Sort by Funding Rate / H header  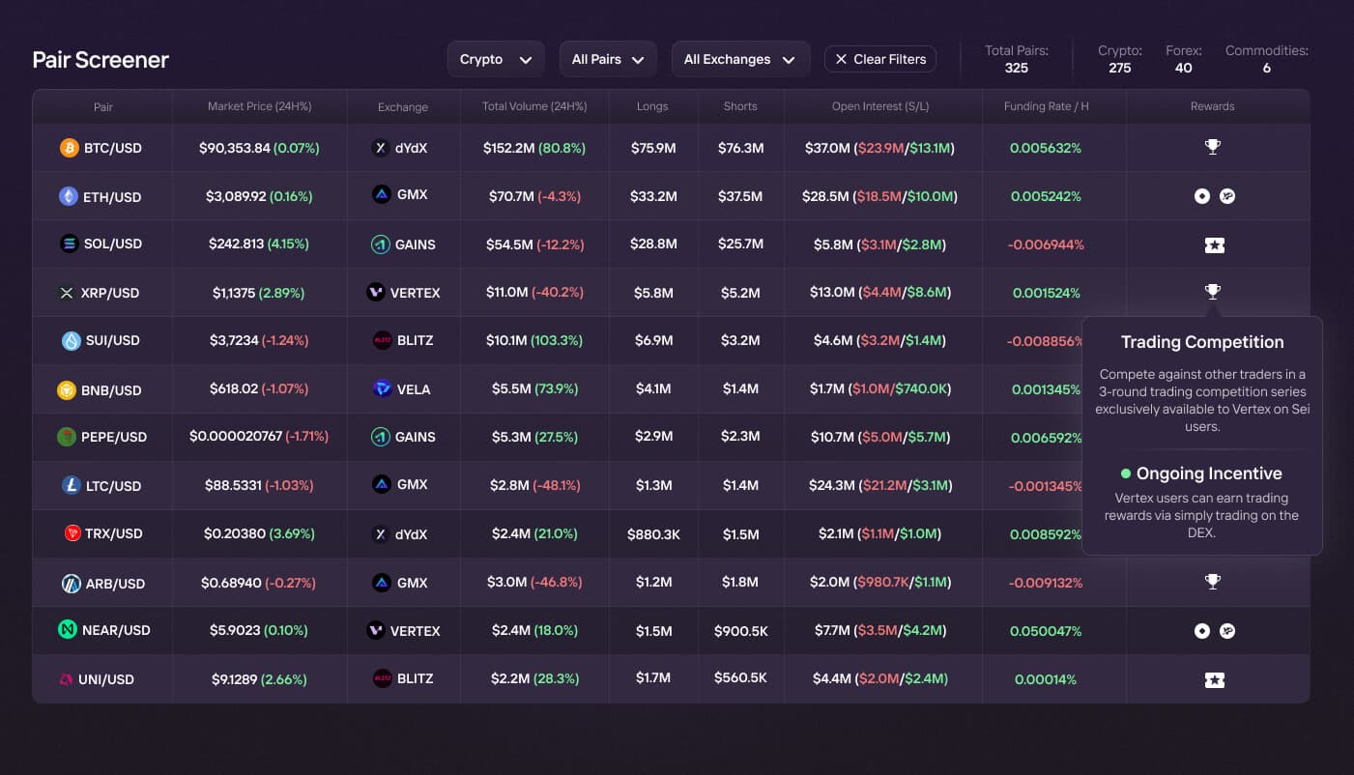coord(1047,106)
